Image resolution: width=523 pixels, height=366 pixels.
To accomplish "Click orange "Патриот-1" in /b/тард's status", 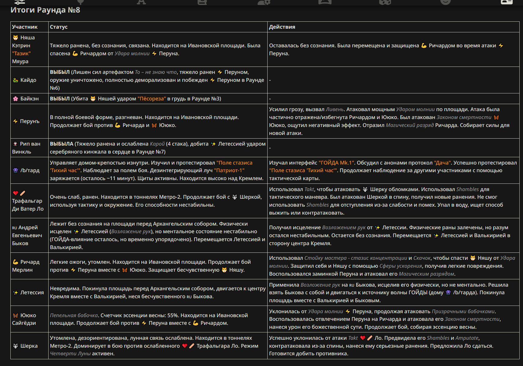I will [229, 170].
